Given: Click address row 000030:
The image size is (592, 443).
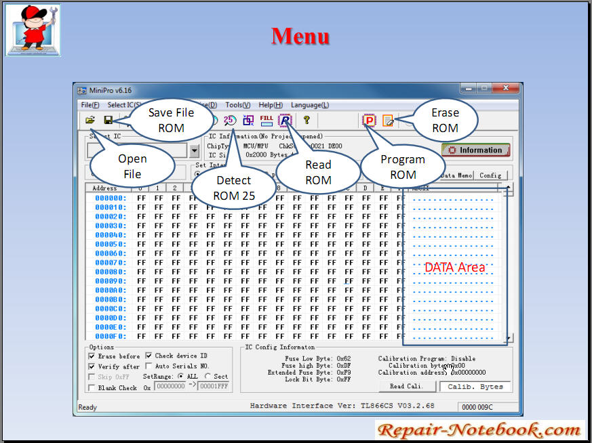Looking at the screenshot, I should click(x=111, y=226).
